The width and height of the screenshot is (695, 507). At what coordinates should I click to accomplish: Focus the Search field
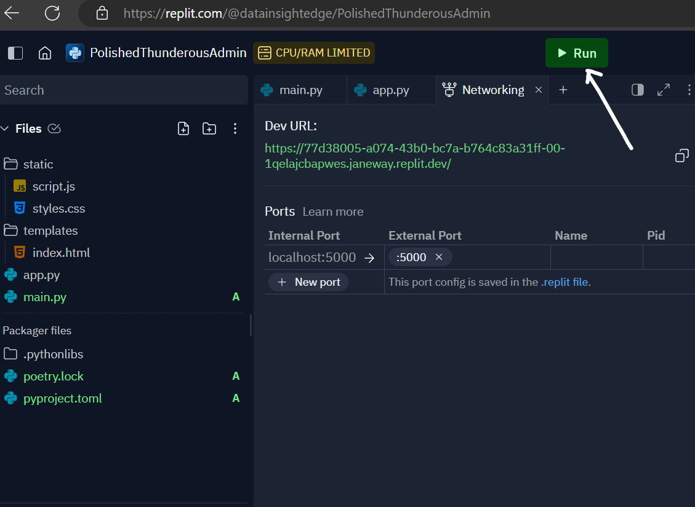coord(124,90)
